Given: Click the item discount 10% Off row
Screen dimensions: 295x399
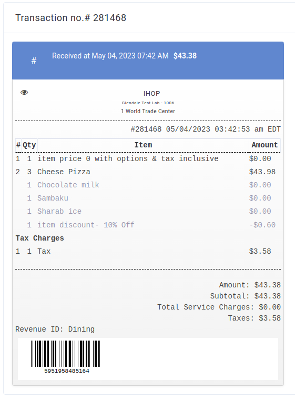Looking at the screenshot, I should [148, 225].
